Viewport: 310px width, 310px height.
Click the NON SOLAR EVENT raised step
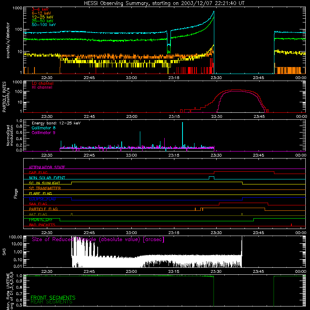point(212,177)
